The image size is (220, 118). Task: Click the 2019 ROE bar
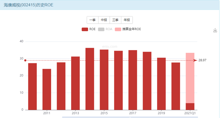coord(161,84)
